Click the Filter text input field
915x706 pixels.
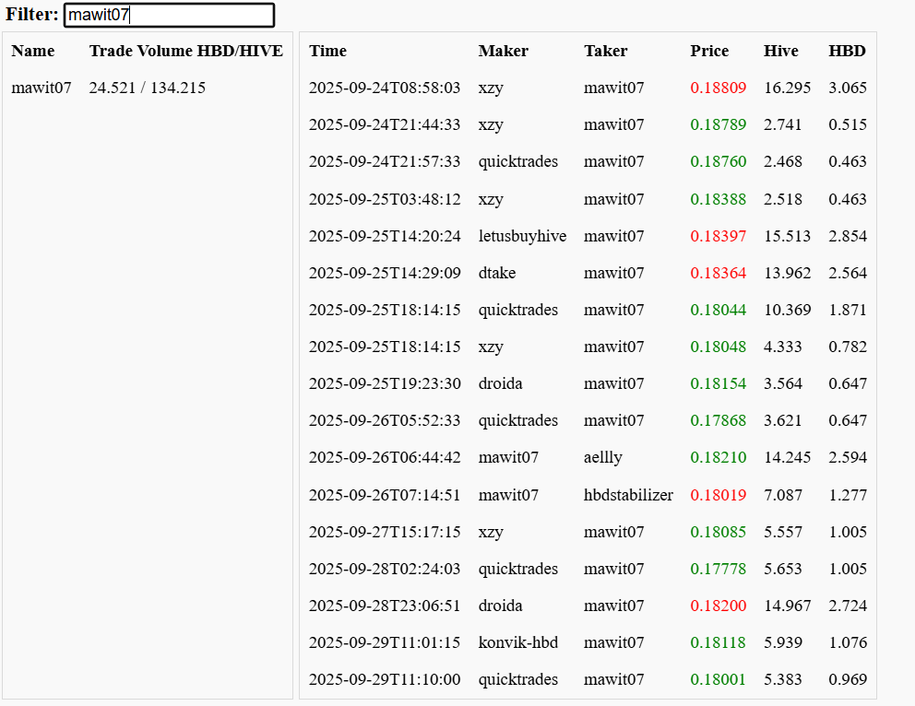click(169, 16)
